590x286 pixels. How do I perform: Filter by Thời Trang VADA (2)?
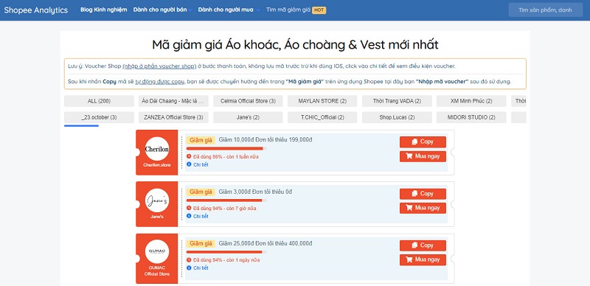pos(397,101)
